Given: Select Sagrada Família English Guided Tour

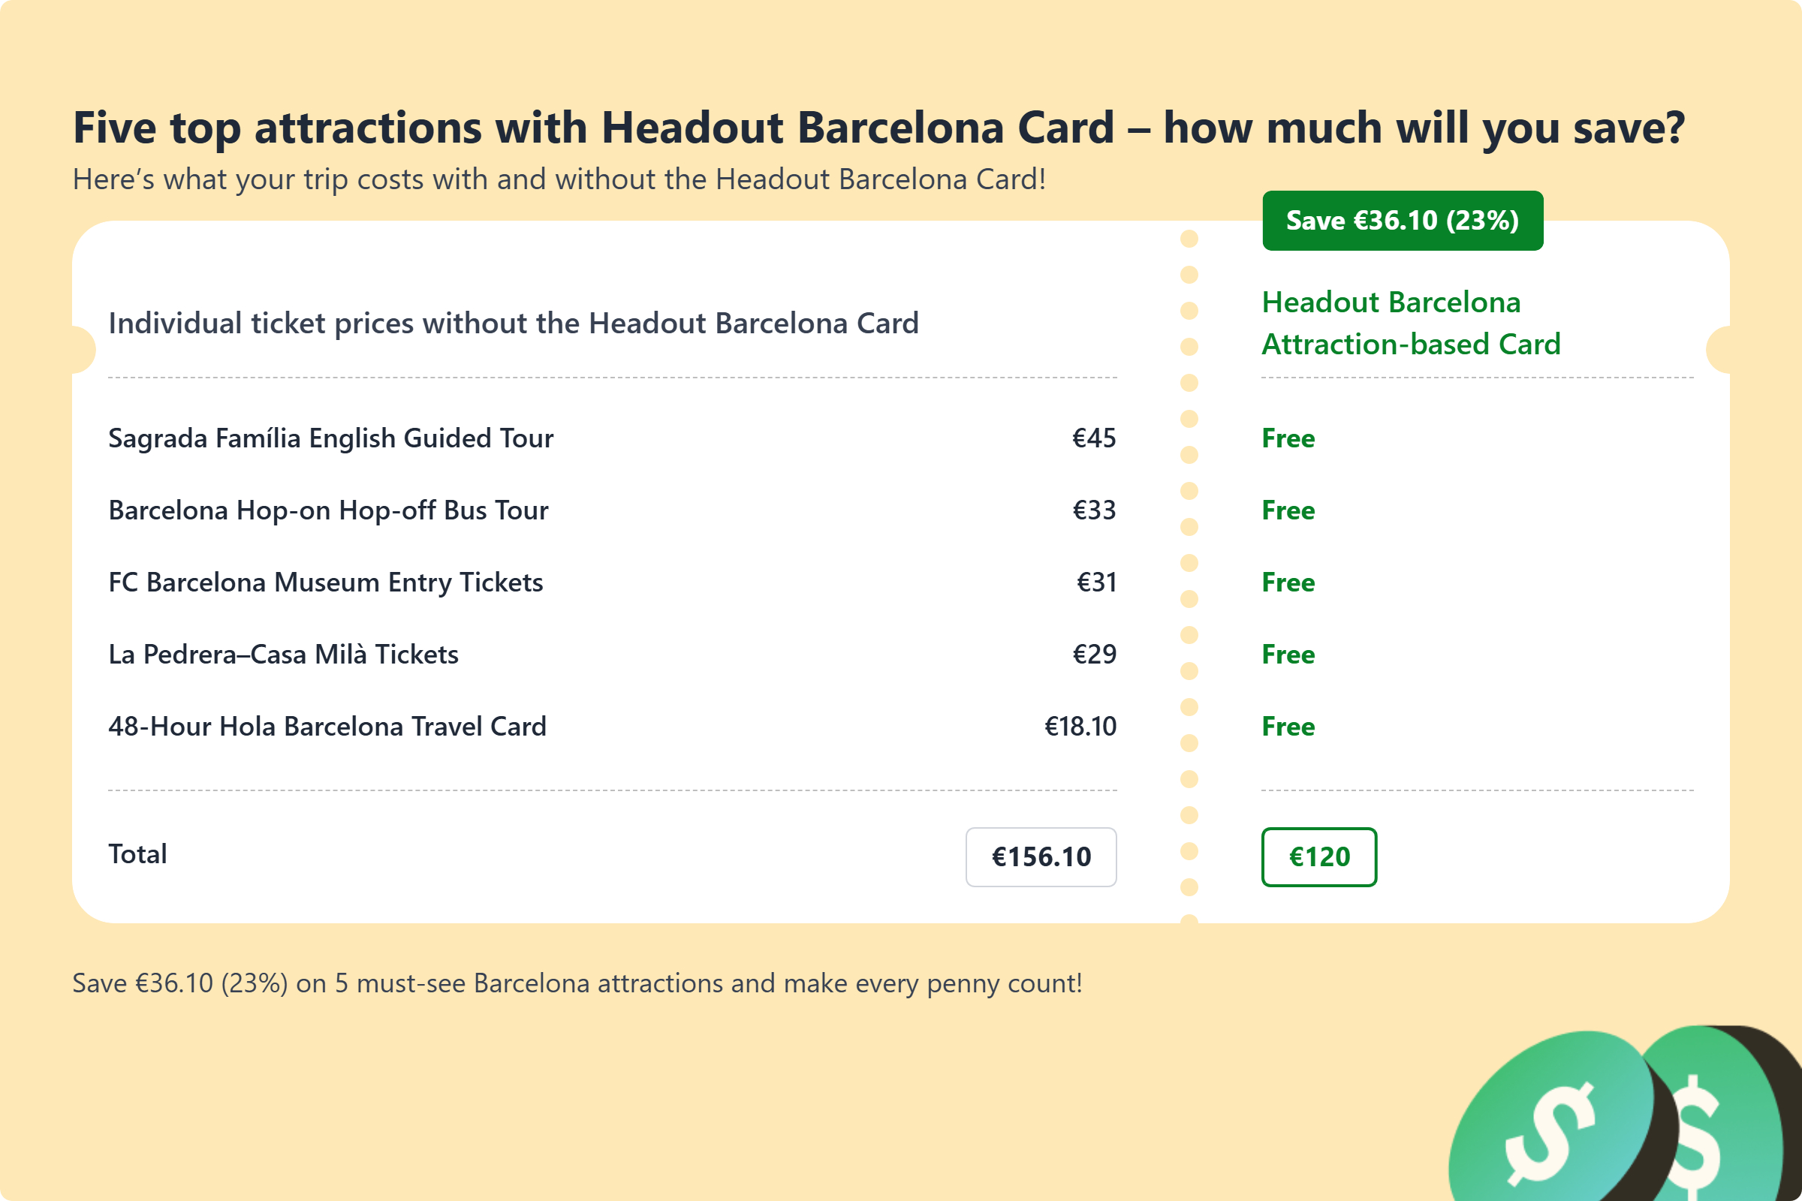Looking at the screenshot, I should [330, 438].
